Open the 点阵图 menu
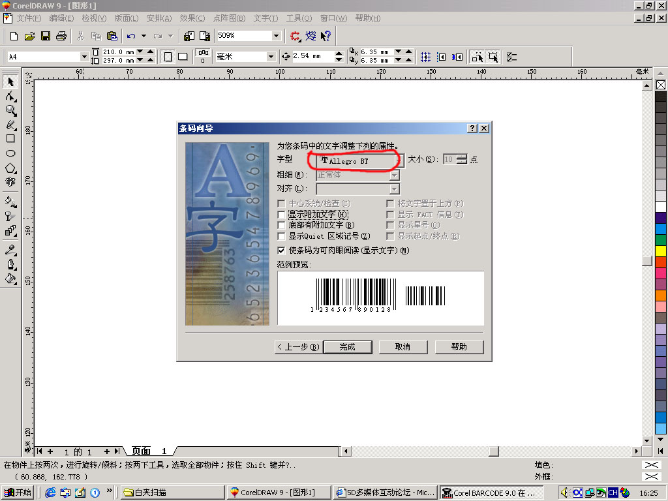 (x=229, y=18)
